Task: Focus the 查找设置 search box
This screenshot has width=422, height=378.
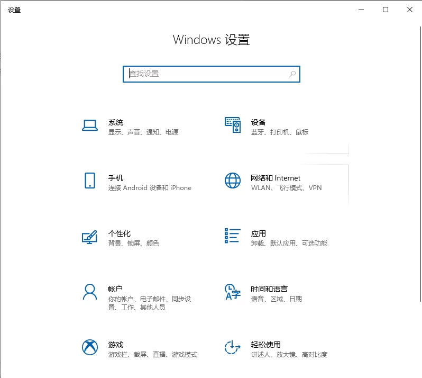Action: (212, 74)
